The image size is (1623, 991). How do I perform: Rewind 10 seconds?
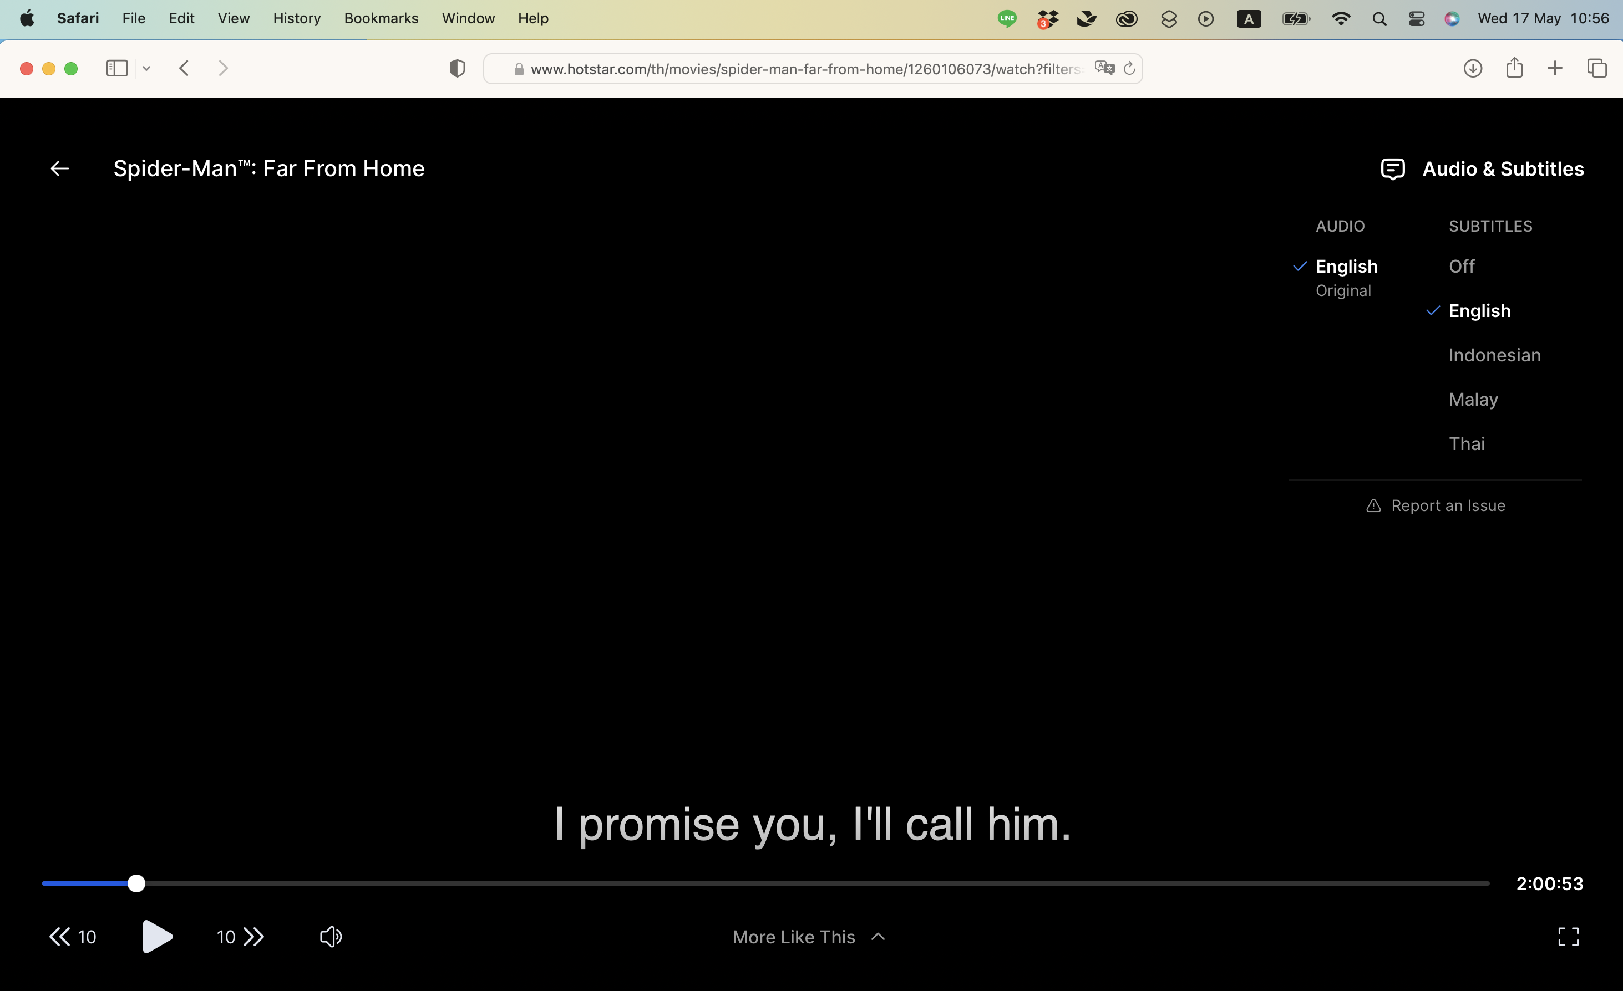[x=72, y=936]
